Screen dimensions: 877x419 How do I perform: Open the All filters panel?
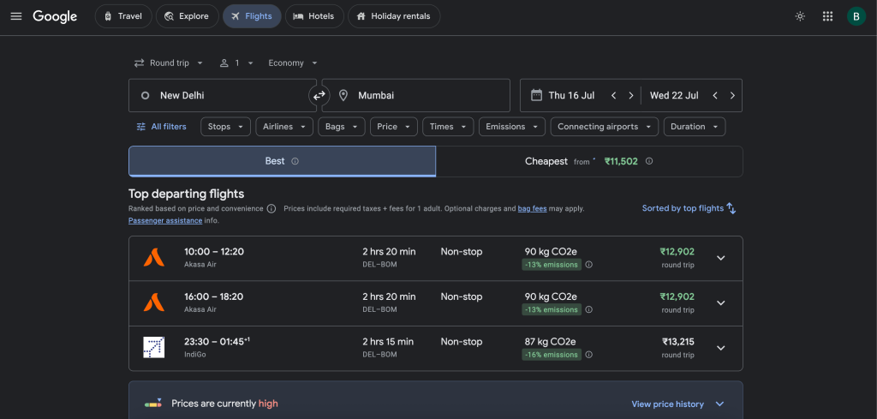(161, 127)
